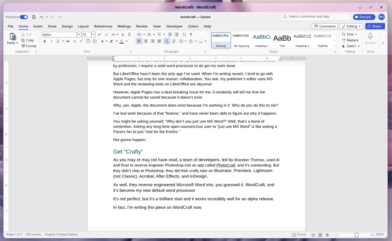Viewport: 392px width, 241px height.
Task: Sort the selected text
Action: tap(184, 34)
